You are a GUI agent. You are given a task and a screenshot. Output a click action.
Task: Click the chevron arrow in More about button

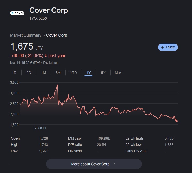(114, 164)
